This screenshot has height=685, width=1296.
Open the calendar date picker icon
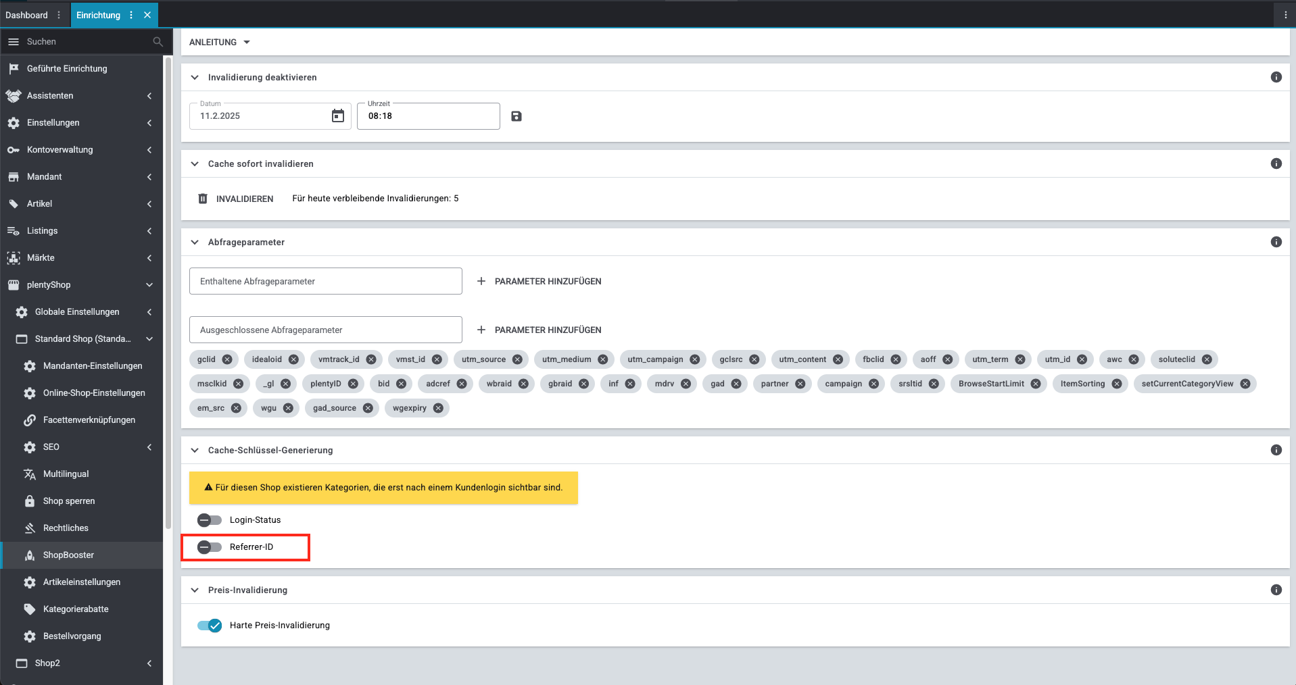coord(338,116)
